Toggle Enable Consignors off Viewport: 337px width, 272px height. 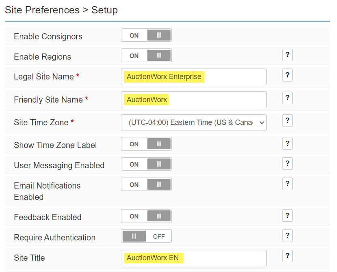pyautogui.click(x=146, y=35)
